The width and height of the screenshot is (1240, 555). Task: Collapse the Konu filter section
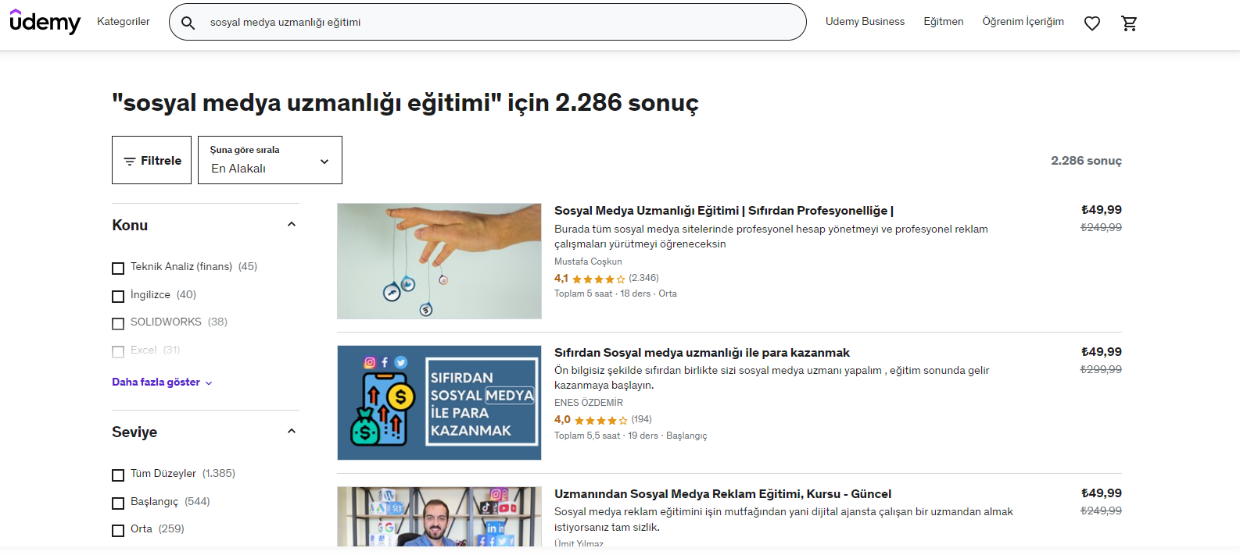pos(292,225)
